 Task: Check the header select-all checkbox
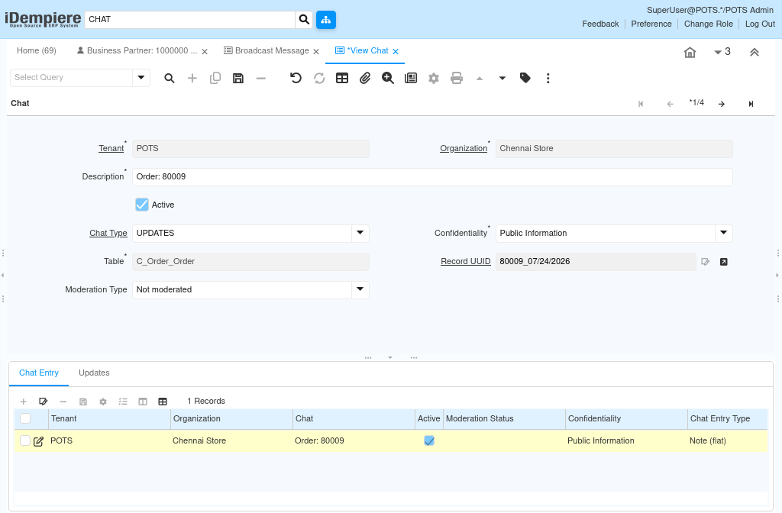click(x=25, y=418)
